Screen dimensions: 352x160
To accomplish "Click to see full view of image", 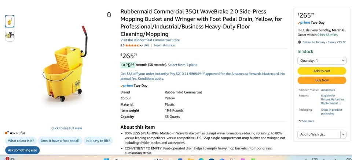I will (66, 128).
